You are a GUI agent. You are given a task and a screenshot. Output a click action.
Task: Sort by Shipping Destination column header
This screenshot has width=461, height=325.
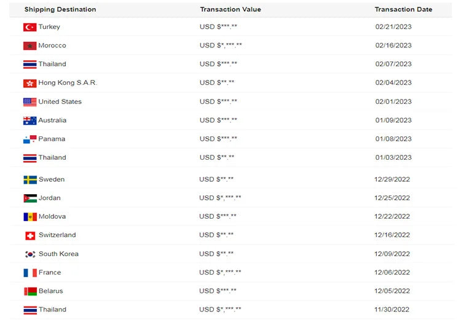[x=60, y=10]
